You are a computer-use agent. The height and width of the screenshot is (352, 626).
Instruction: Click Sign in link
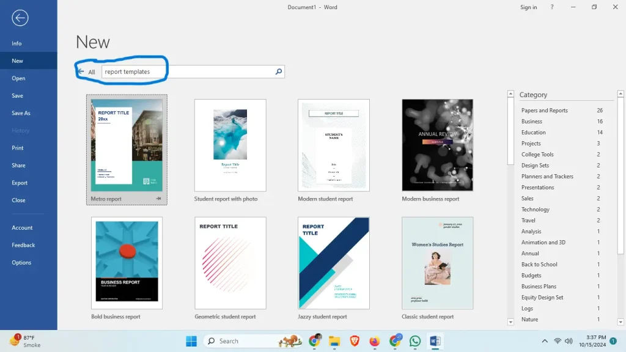point(528,7)
